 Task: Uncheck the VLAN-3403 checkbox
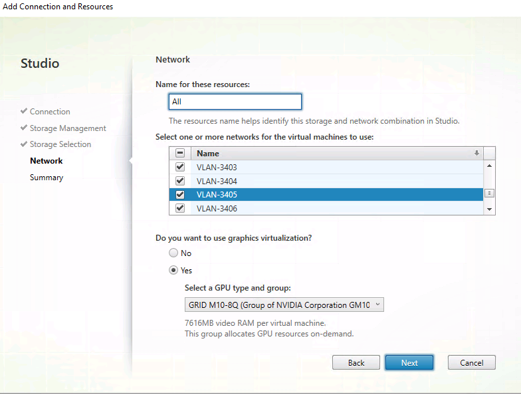(x=179, y=167)
